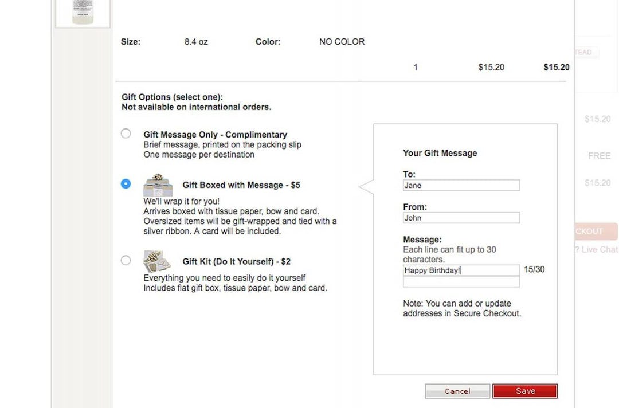Click inside the To field containing Jane
The width and height of the screenshot is (619, 408).
461,185
